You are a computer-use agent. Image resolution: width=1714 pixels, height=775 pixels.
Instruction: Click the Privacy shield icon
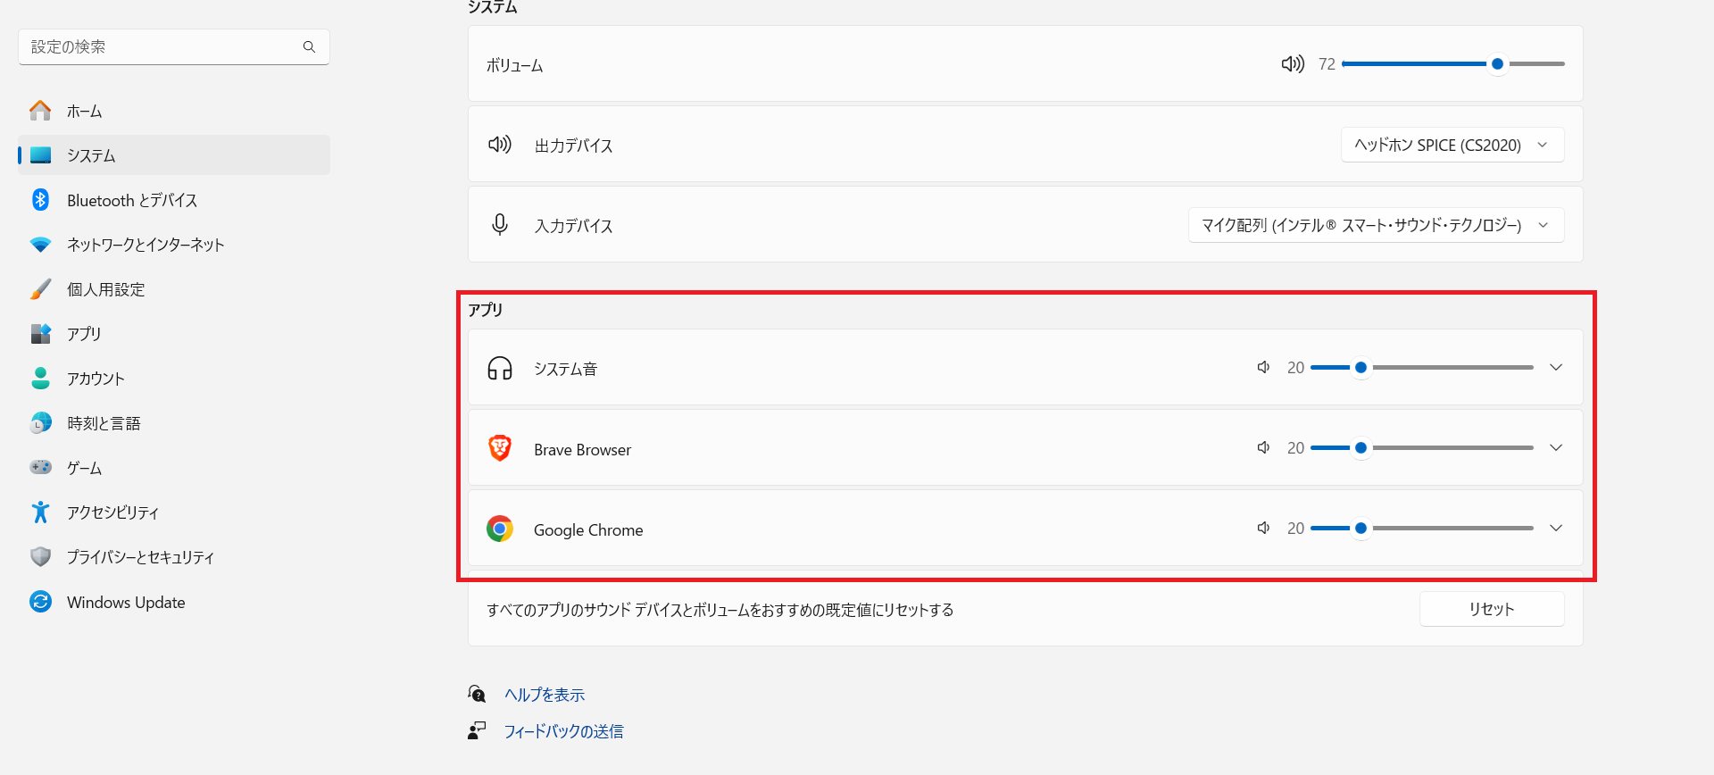pos(40,556)
